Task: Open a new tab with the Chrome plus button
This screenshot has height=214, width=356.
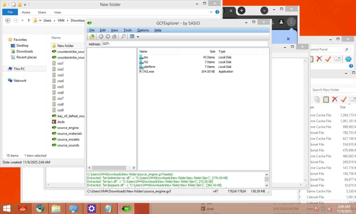Action: click(x=241, y=11)
